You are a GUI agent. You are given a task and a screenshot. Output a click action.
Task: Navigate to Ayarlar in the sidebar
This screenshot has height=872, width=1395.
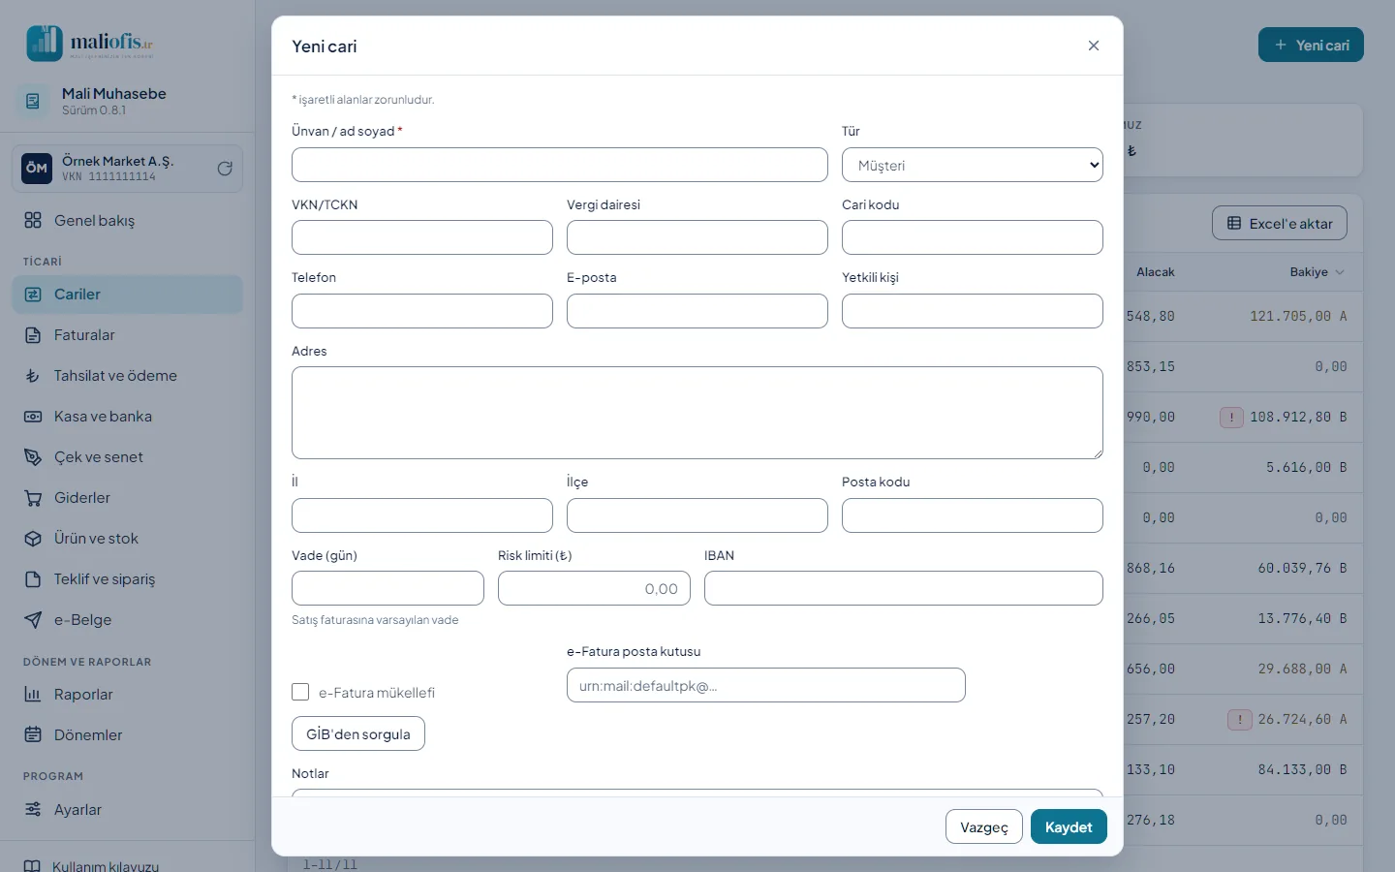click(x=128, y=810)
